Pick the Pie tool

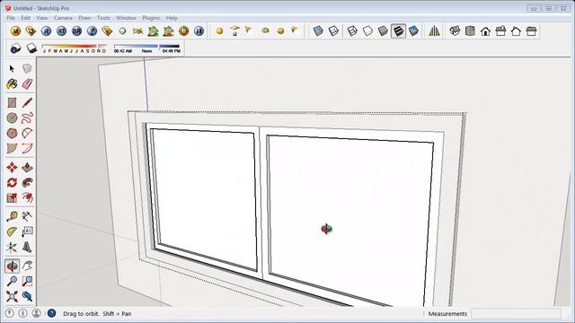point(12,148)
